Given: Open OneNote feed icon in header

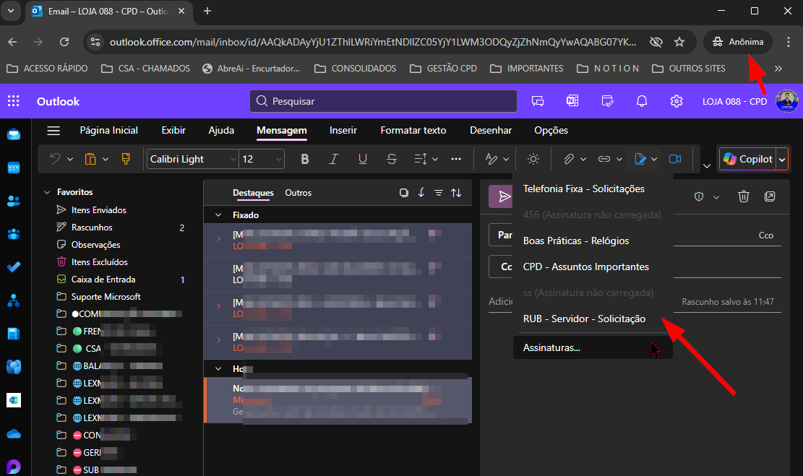Looking at the screenshot, I should pos(572,101).
